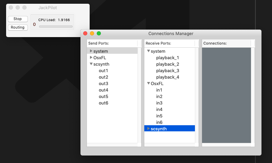Minimize the Connections Manager window
This screenshot has height=163, width=272.
92,33
